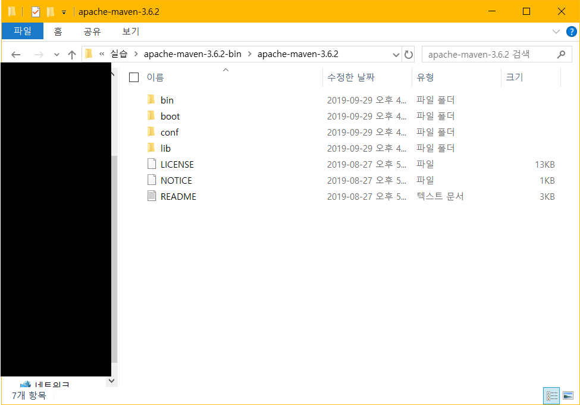The width and height of the screenshot is (580, 405).
Task: Click the Properties quick access icon in title bar
Action: tap(36, 12)
